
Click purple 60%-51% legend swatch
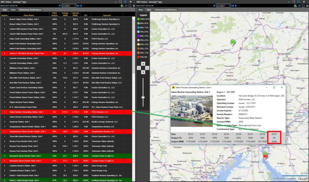pos(138,36)
